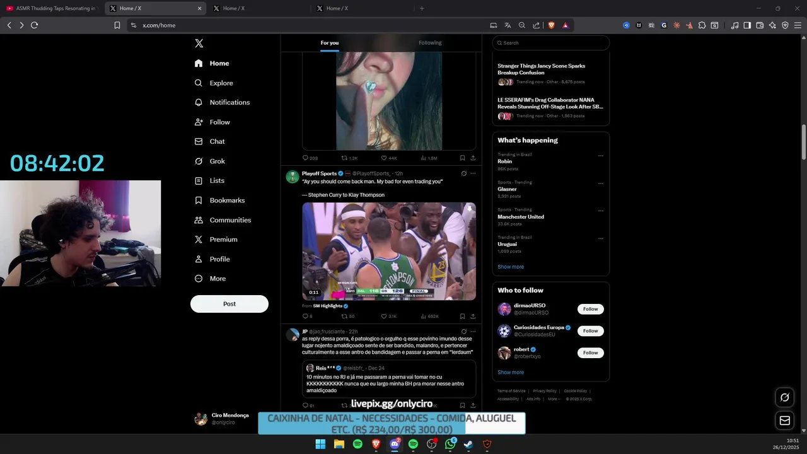Click the translate page icon in address bar
The image size is (807, 454).
tap(508, 25)
